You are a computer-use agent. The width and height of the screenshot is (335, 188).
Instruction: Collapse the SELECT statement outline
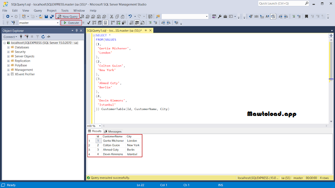pos(94,35)
